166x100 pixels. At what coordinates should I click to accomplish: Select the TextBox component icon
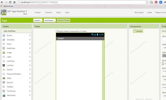point(4,87)
